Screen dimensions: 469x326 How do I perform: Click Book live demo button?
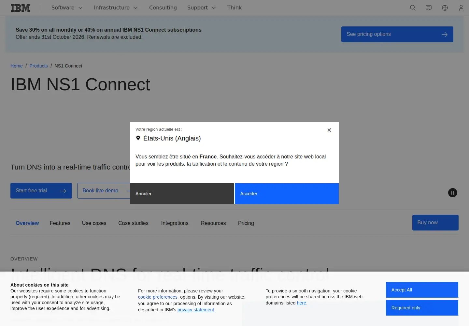pos(104,191)
